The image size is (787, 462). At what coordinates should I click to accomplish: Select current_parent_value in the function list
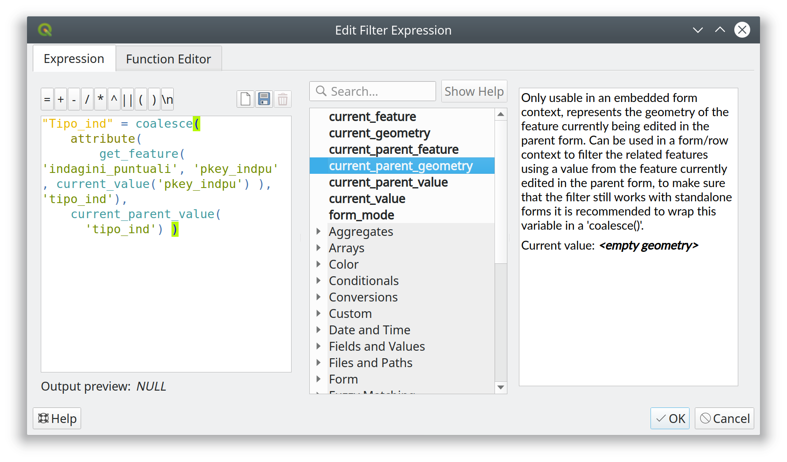388,182
